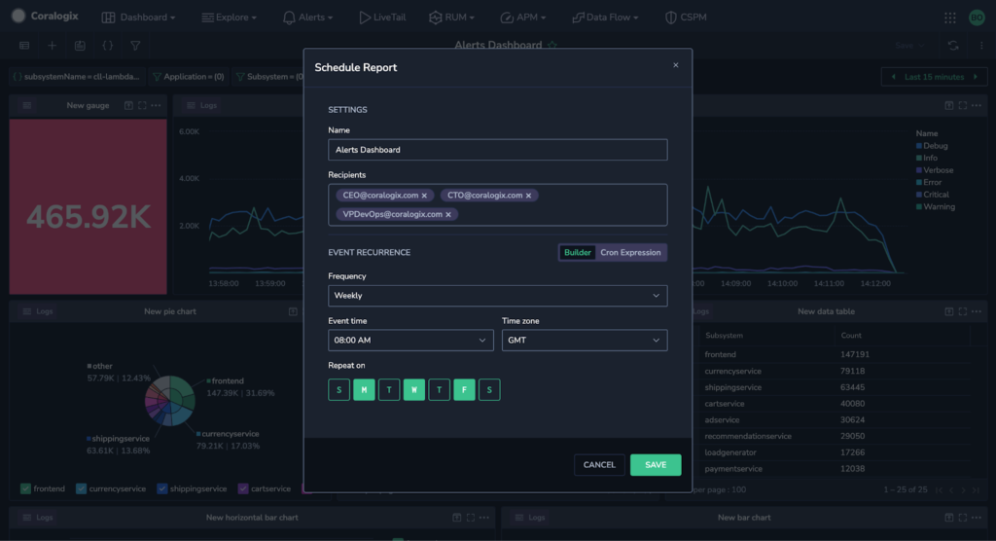The width and height of the screenshot is (996, 541).
Task: Open the LiveTail page
Action: point(382,18)
